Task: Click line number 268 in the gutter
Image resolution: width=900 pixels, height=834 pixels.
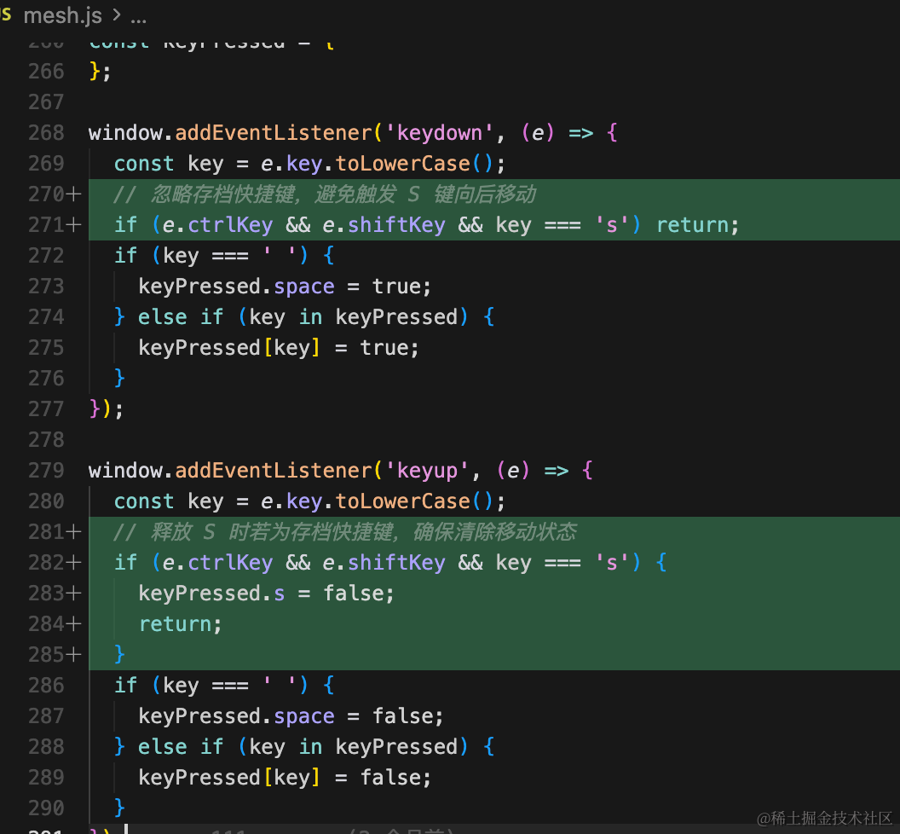Action: coord(47,133)
